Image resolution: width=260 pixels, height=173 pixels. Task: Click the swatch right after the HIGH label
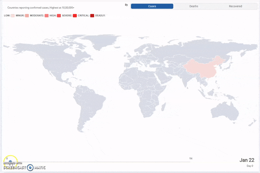(59, 16)
